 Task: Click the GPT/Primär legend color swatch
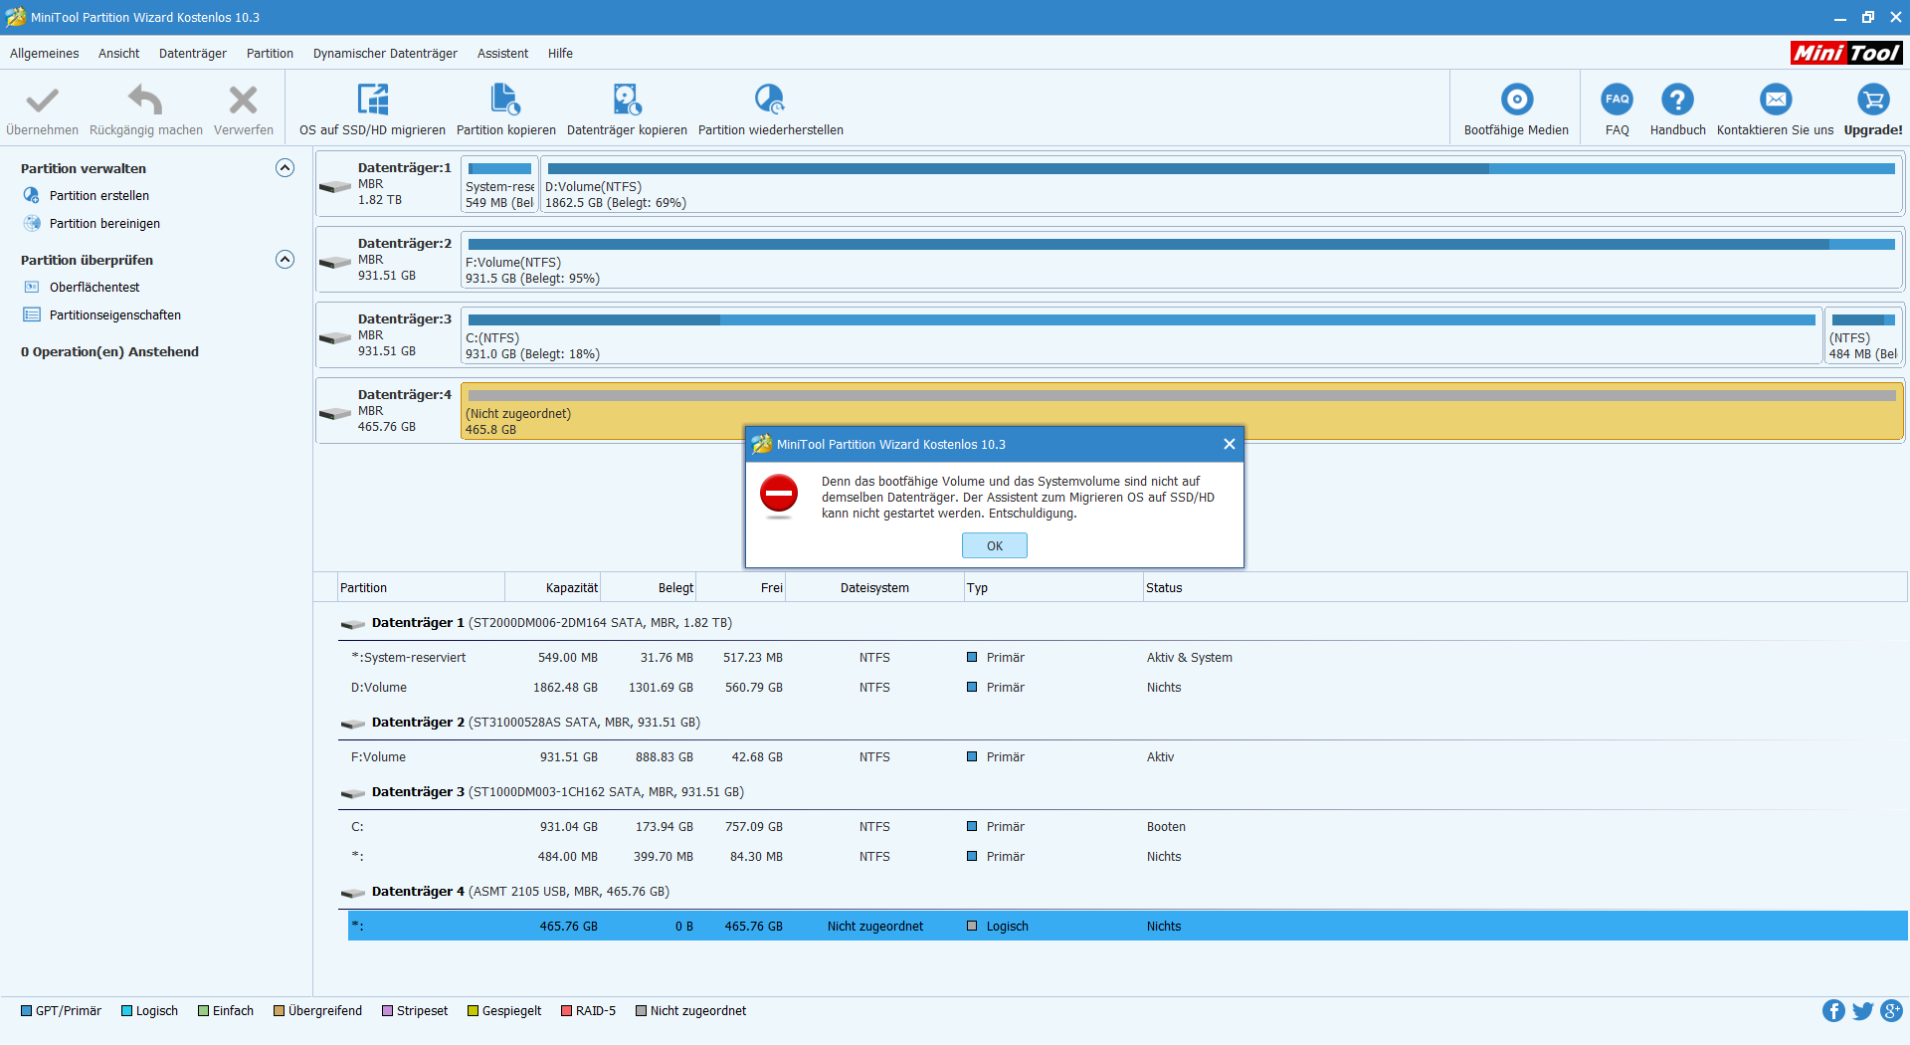pyautogui.click(x=27, y=1011)
